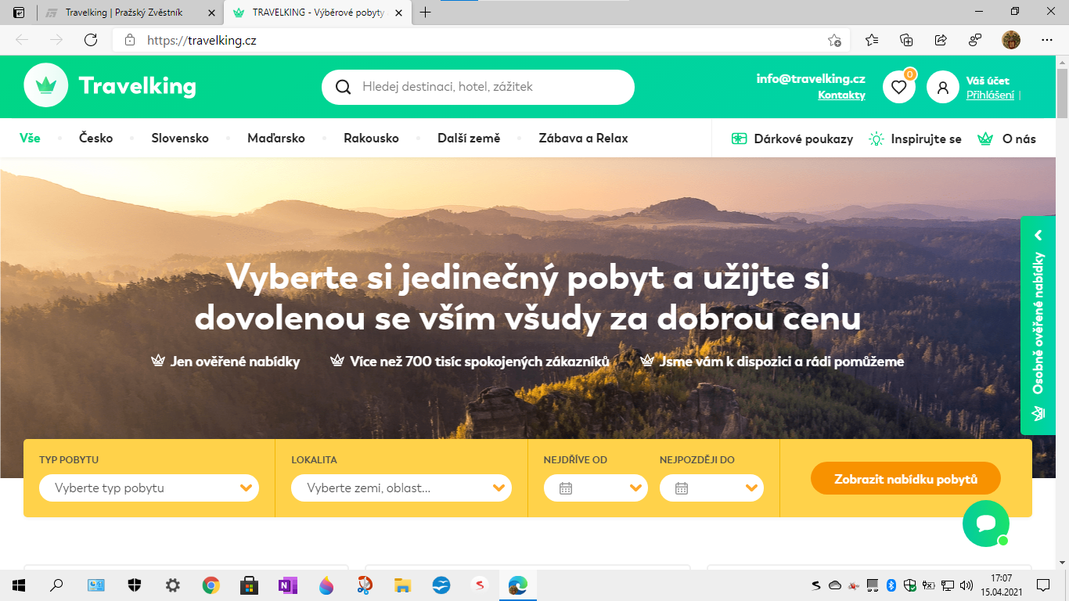Viewport: 1069px width, 601px height.
Task: Expand the Nejdříve od date selector chevron
Action: click(634, 488)
